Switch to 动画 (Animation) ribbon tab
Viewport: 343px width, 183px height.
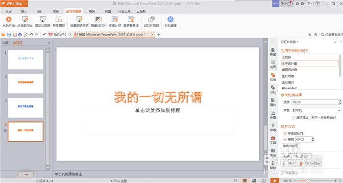55,11
